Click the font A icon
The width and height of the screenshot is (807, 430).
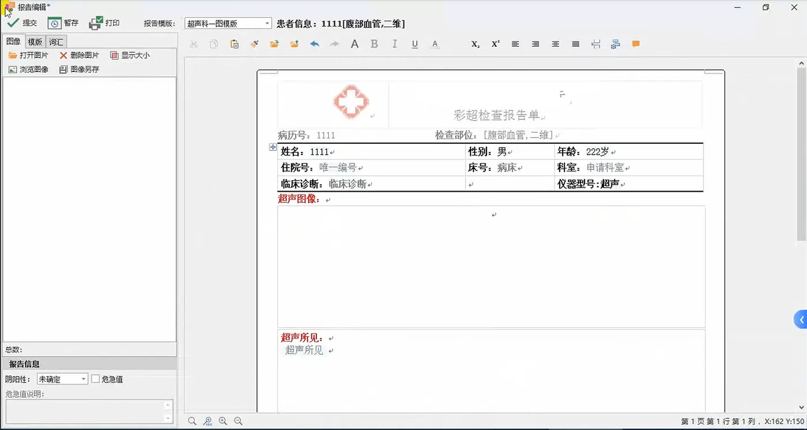tap(355, 44)
